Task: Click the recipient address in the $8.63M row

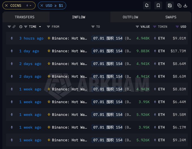Action: (x=107, y=76)
